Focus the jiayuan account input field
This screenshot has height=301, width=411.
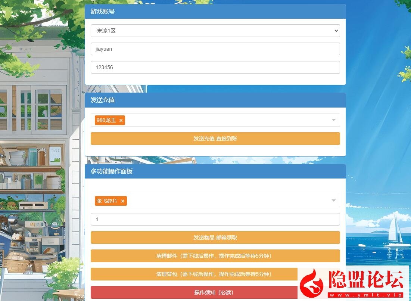pos(215,49)
